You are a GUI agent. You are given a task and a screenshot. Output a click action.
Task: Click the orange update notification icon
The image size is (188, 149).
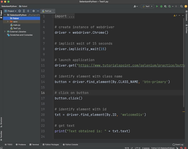pyautogui.click(x=186, y=6)
